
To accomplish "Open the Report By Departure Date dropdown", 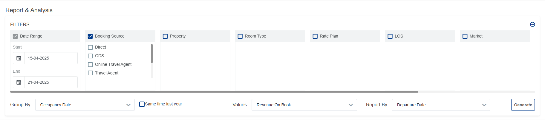I will [441, 105].
